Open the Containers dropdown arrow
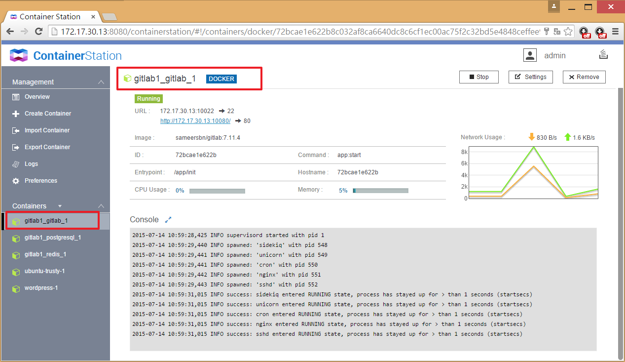This screenshot has width=625, height=362. [60, 206]
